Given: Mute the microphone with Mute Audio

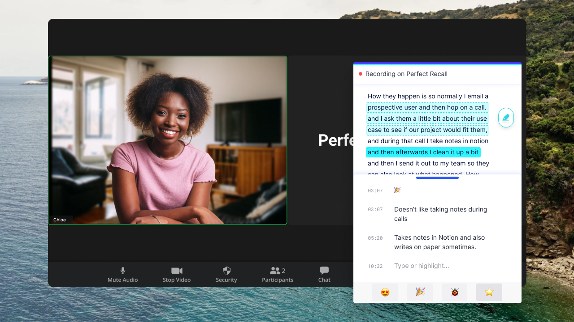Looking at the screenshot, I should point(122,275).
